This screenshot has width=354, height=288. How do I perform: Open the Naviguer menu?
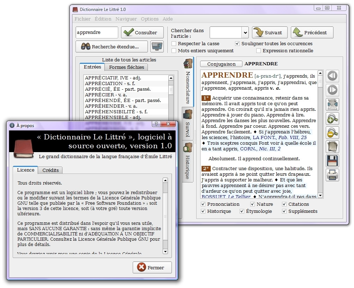coord(126,19)
